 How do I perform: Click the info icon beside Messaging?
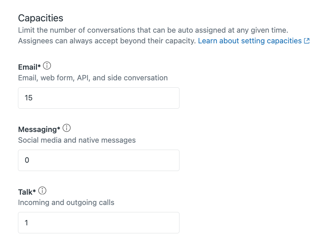(x=67, y=128)
